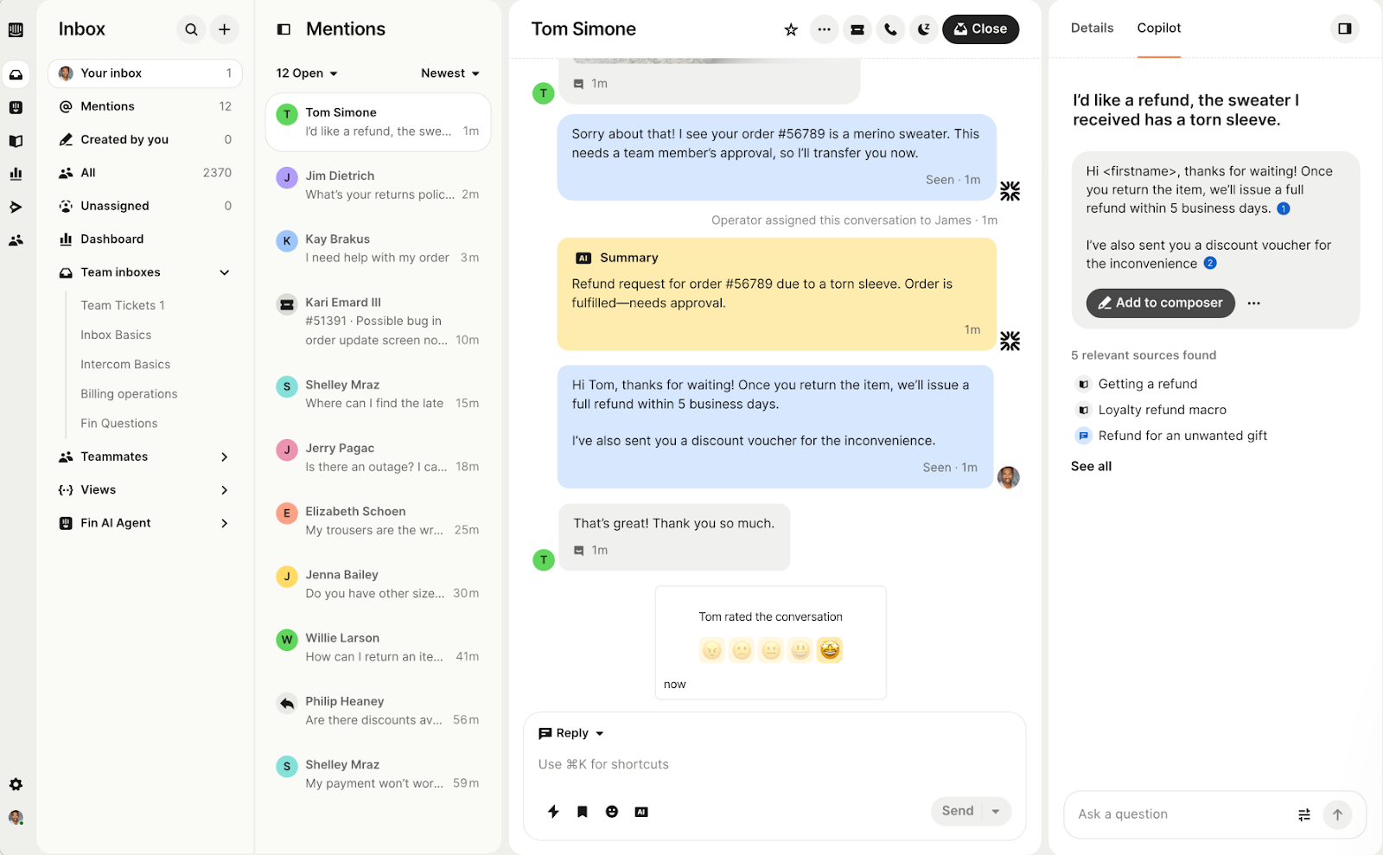Snooze the conversation with moon icon
The image size is (1383, 855).
923,29
